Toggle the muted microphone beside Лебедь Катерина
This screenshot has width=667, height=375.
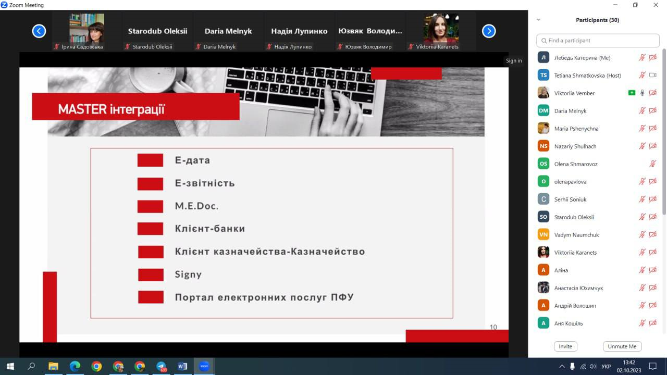click(x=642, y=57)
